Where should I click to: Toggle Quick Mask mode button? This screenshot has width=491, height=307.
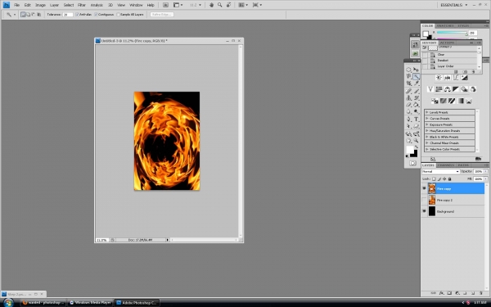point(412,163)
